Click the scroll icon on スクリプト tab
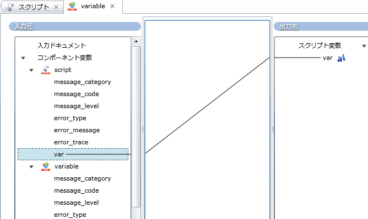Viewport: 368px width, 219px height. point(10,7)
